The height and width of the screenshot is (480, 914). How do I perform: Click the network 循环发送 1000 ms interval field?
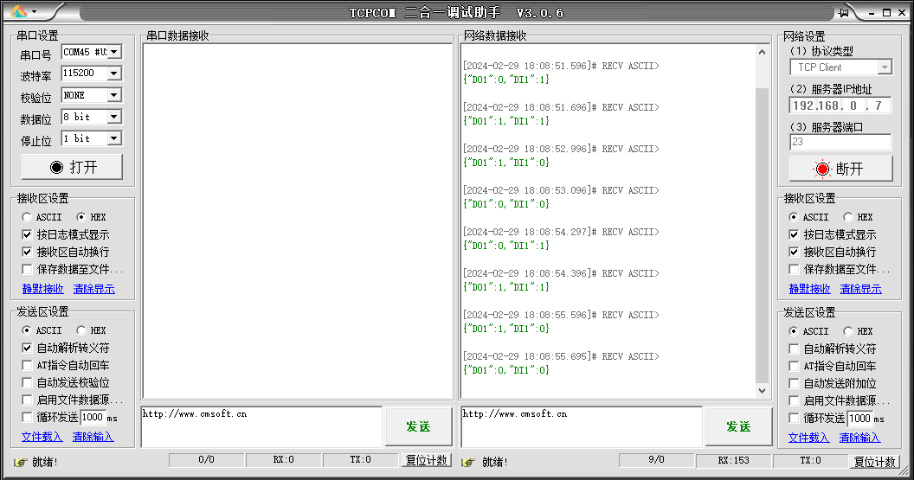click(859, 419)
